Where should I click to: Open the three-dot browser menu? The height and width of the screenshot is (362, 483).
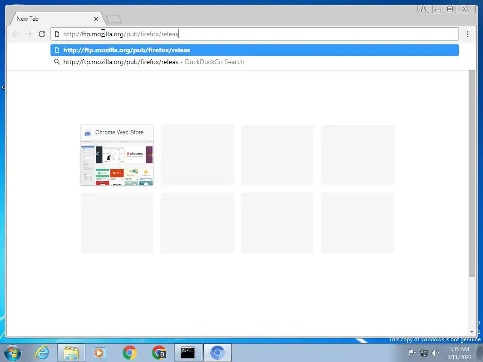(x=467, y=34)
